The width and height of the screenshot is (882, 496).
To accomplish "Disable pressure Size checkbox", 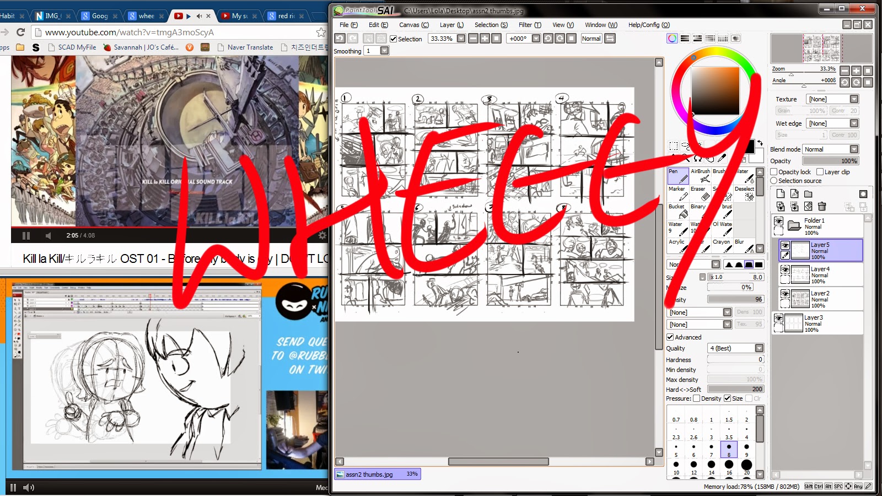I will (728, 398).
